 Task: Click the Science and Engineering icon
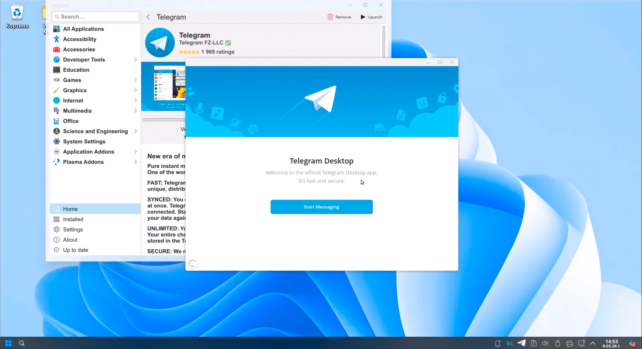pos(56,131)
